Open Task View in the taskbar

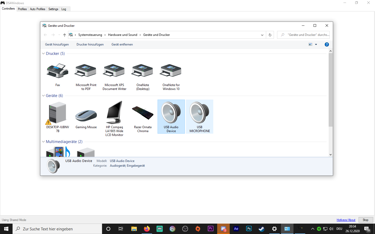coord(121,229)
